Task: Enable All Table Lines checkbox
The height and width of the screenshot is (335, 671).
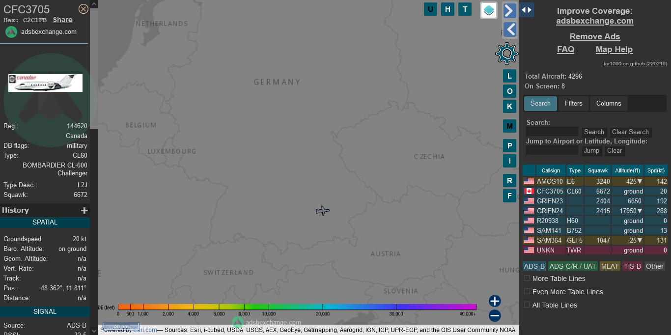Action: pyautogui.click(x=527, y=305)
